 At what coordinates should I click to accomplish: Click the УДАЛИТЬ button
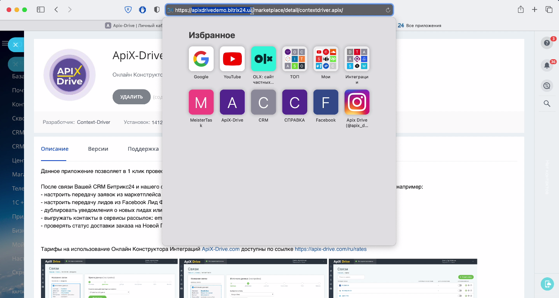click(132, 97)
